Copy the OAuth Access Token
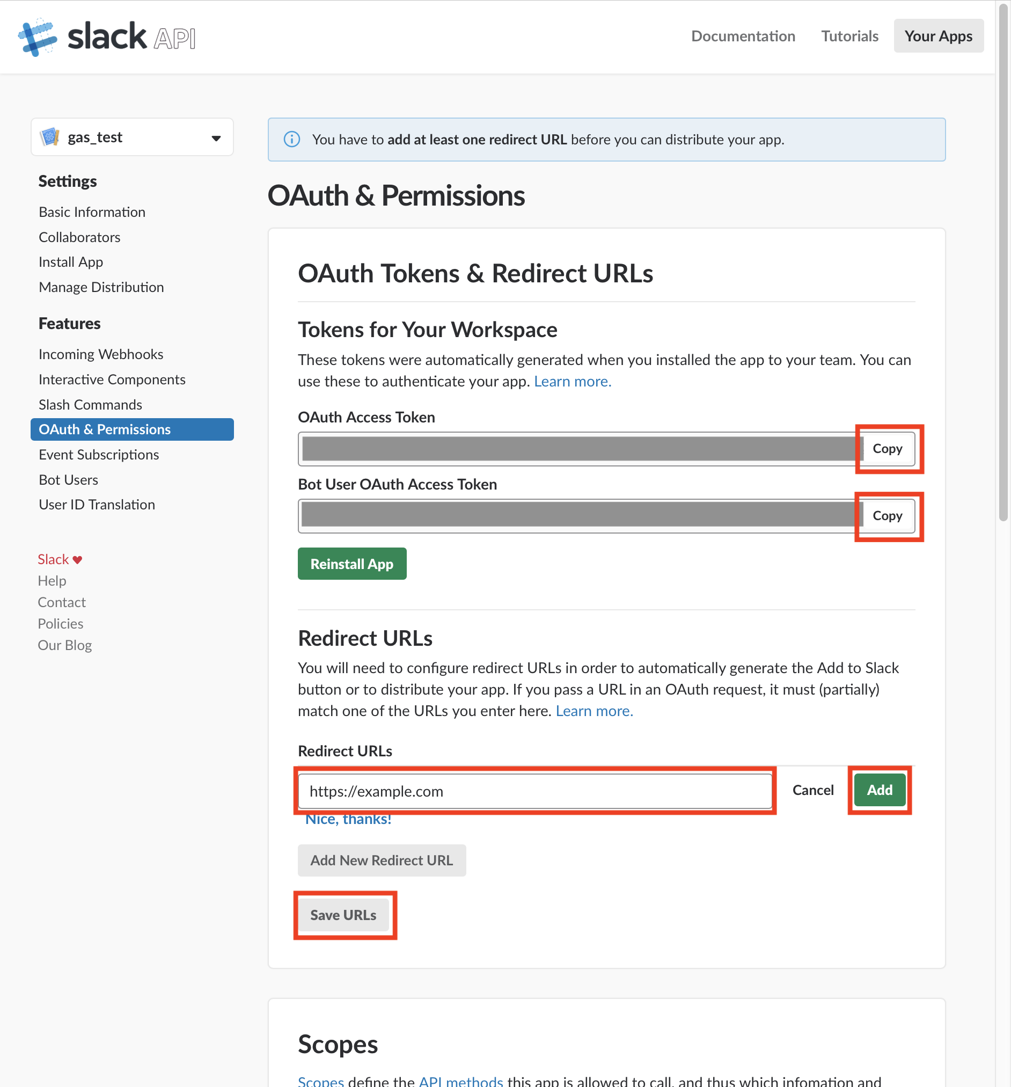 [887, 448]
